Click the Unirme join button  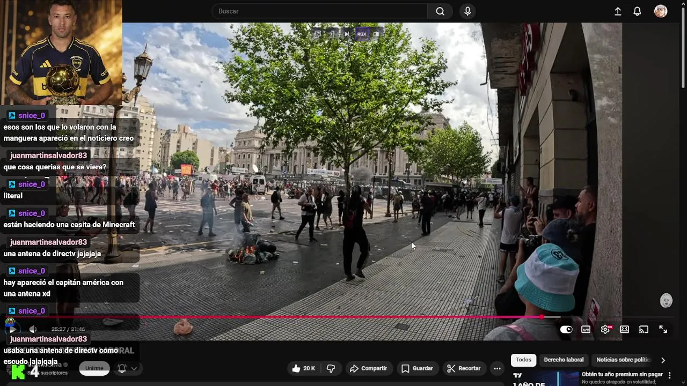point(94,368)
